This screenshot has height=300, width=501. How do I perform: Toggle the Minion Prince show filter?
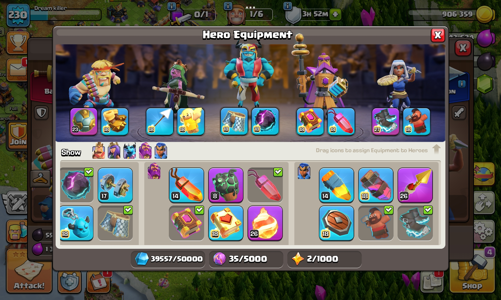click(130, 151)
